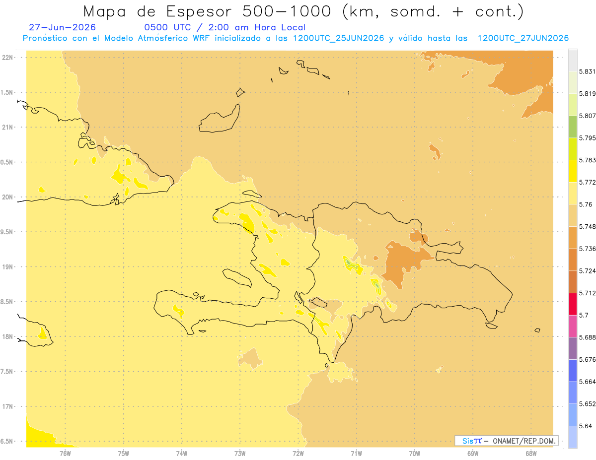The image size is (596, 460).
Task: Click the gray legend segment above 5.831
Action: point(573,60)
